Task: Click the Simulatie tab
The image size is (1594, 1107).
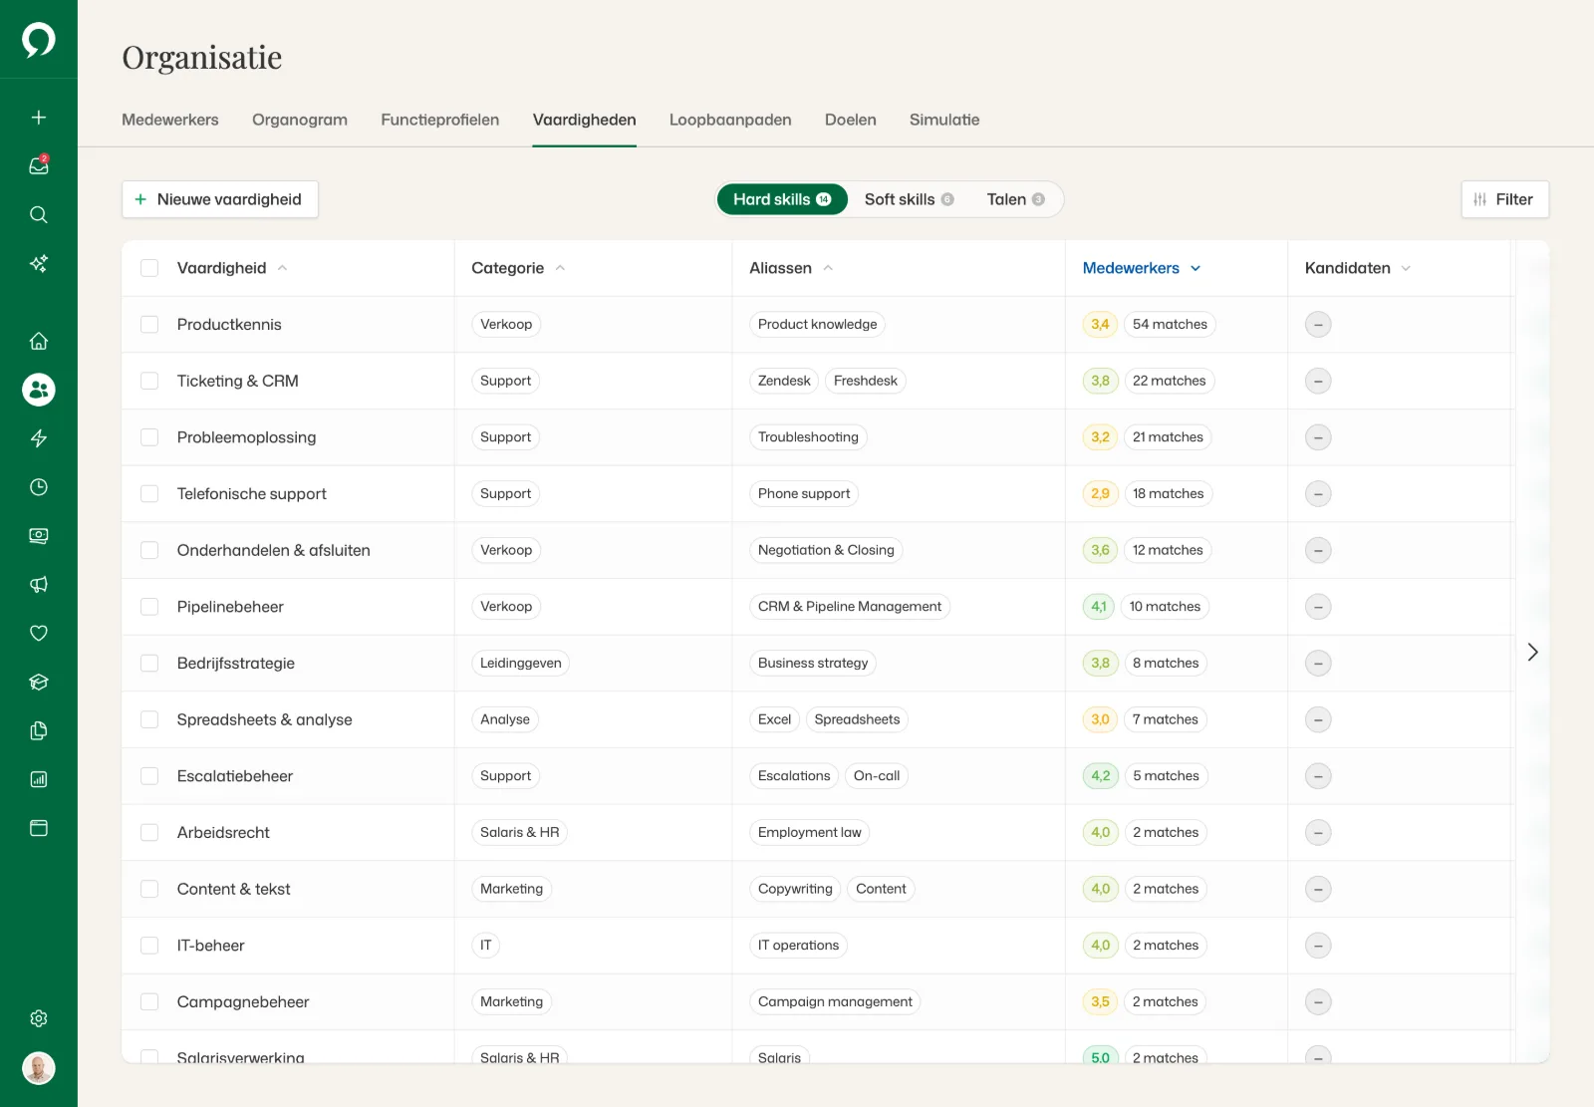Action: pos(944,120)
